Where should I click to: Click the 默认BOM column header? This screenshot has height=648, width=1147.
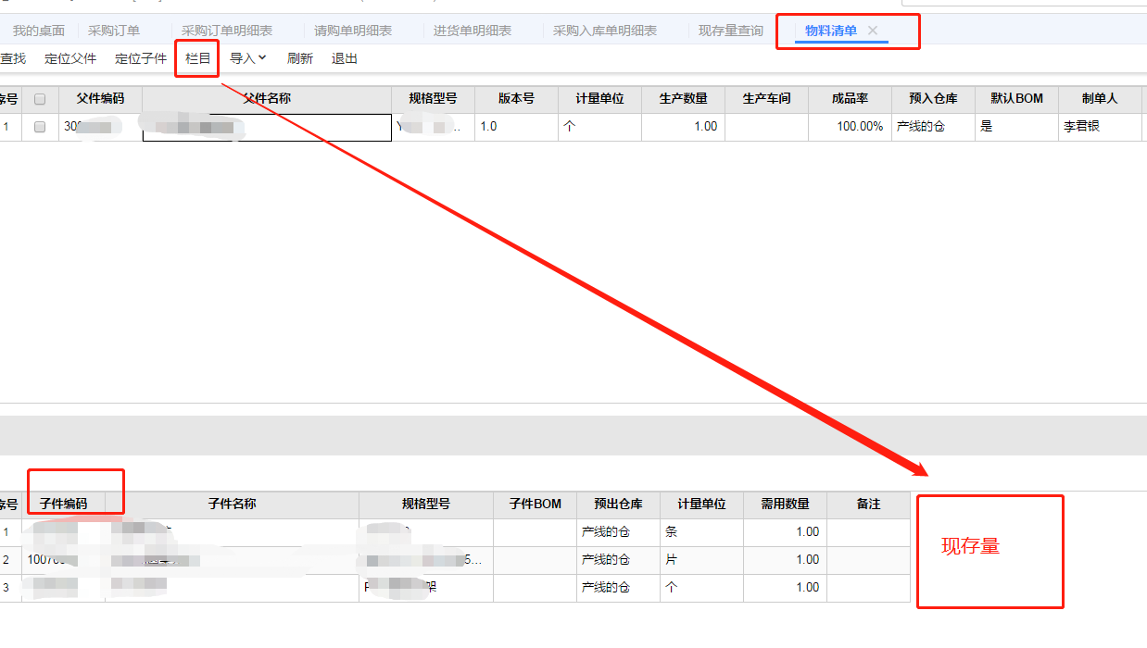pos(1017,99)
